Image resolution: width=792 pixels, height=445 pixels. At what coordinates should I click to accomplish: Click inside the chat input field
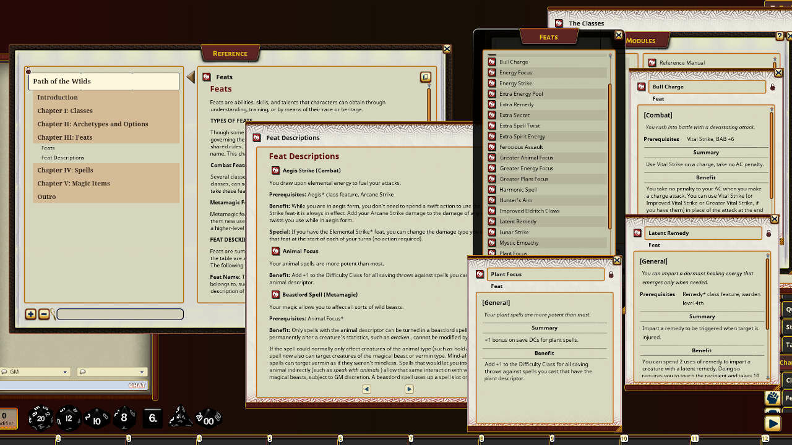point(68,384)
